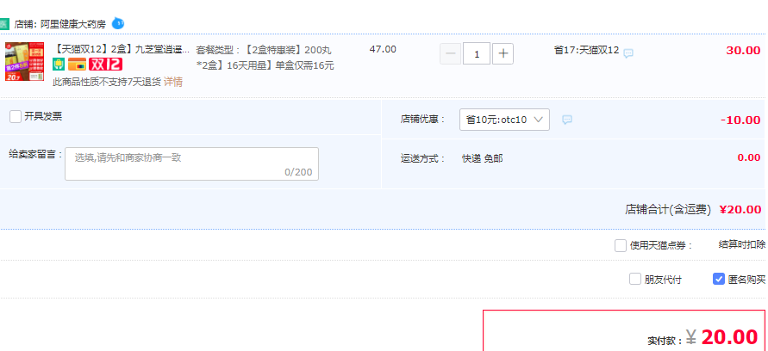
Task: Click the 结算时扣除 text
Action: pos(742,244)
